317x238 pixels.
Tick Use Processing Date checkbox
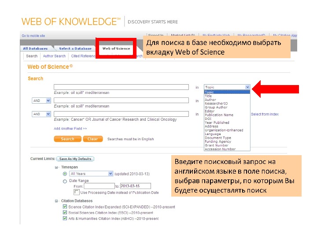pos(77,192)
